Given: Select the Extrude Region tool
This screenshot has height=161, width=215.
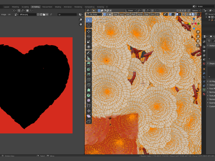Looking at the screenshot, I should click(x=89, y=64).
